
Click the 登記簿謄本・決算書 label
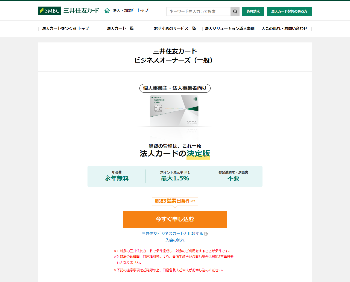coord(233,172)
